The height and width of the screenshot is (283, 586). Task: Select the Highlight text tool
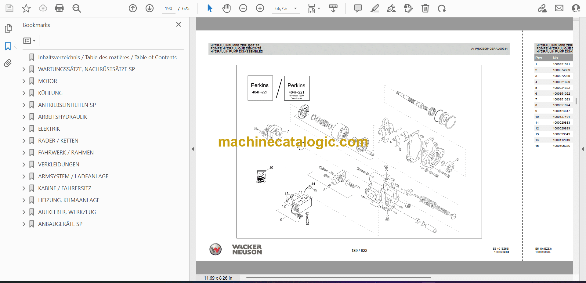(374, 8)
